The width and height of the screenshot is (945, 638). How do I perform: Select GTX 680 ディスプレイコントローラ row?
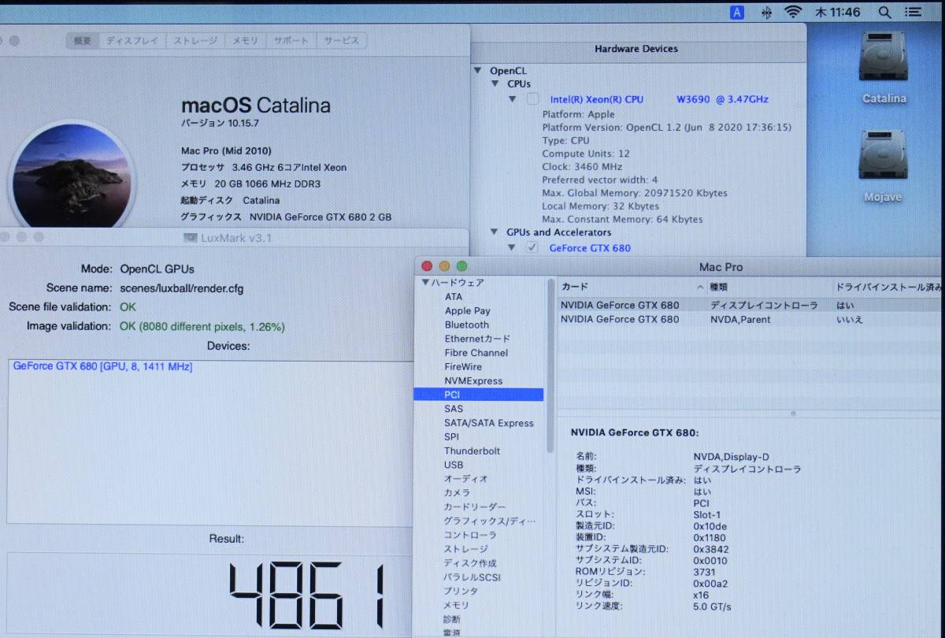point(750,305)
